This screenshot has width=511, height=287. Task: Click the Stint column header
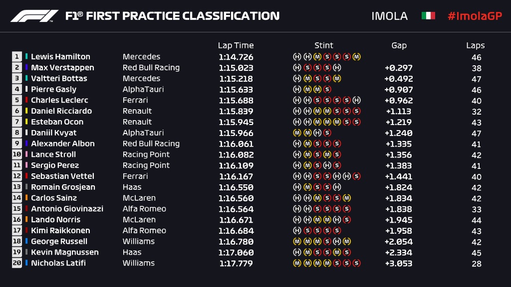point(324,45)
